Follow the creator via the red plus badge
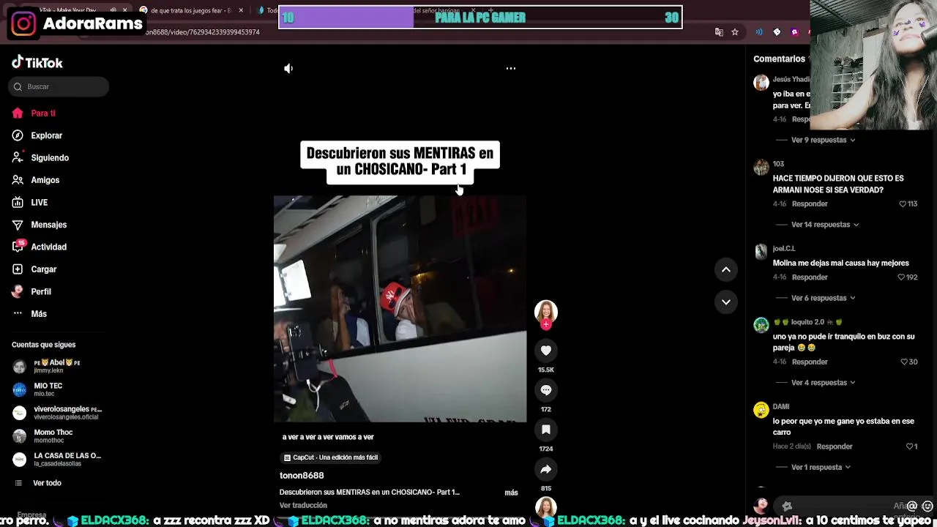The height and width of the screenshot is (527, 937). (x=546, y=324)
